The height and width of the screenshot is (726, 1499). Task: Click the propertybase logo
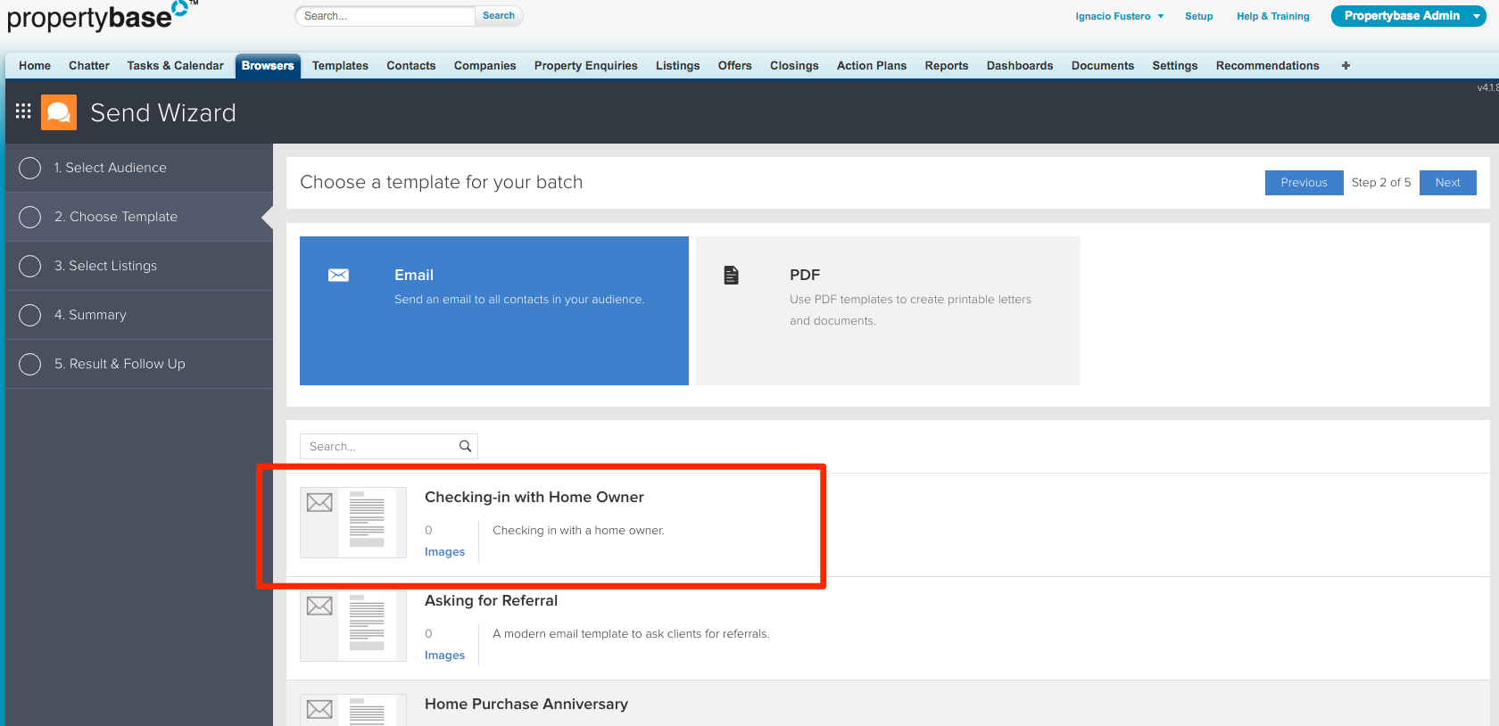pos(102,16)
